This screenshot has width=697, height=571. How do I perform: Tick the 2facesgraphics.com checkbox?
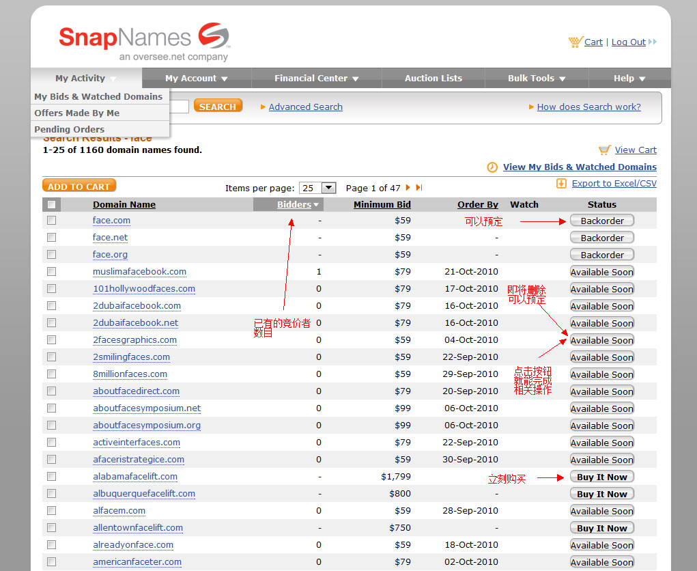coord(52,339)
